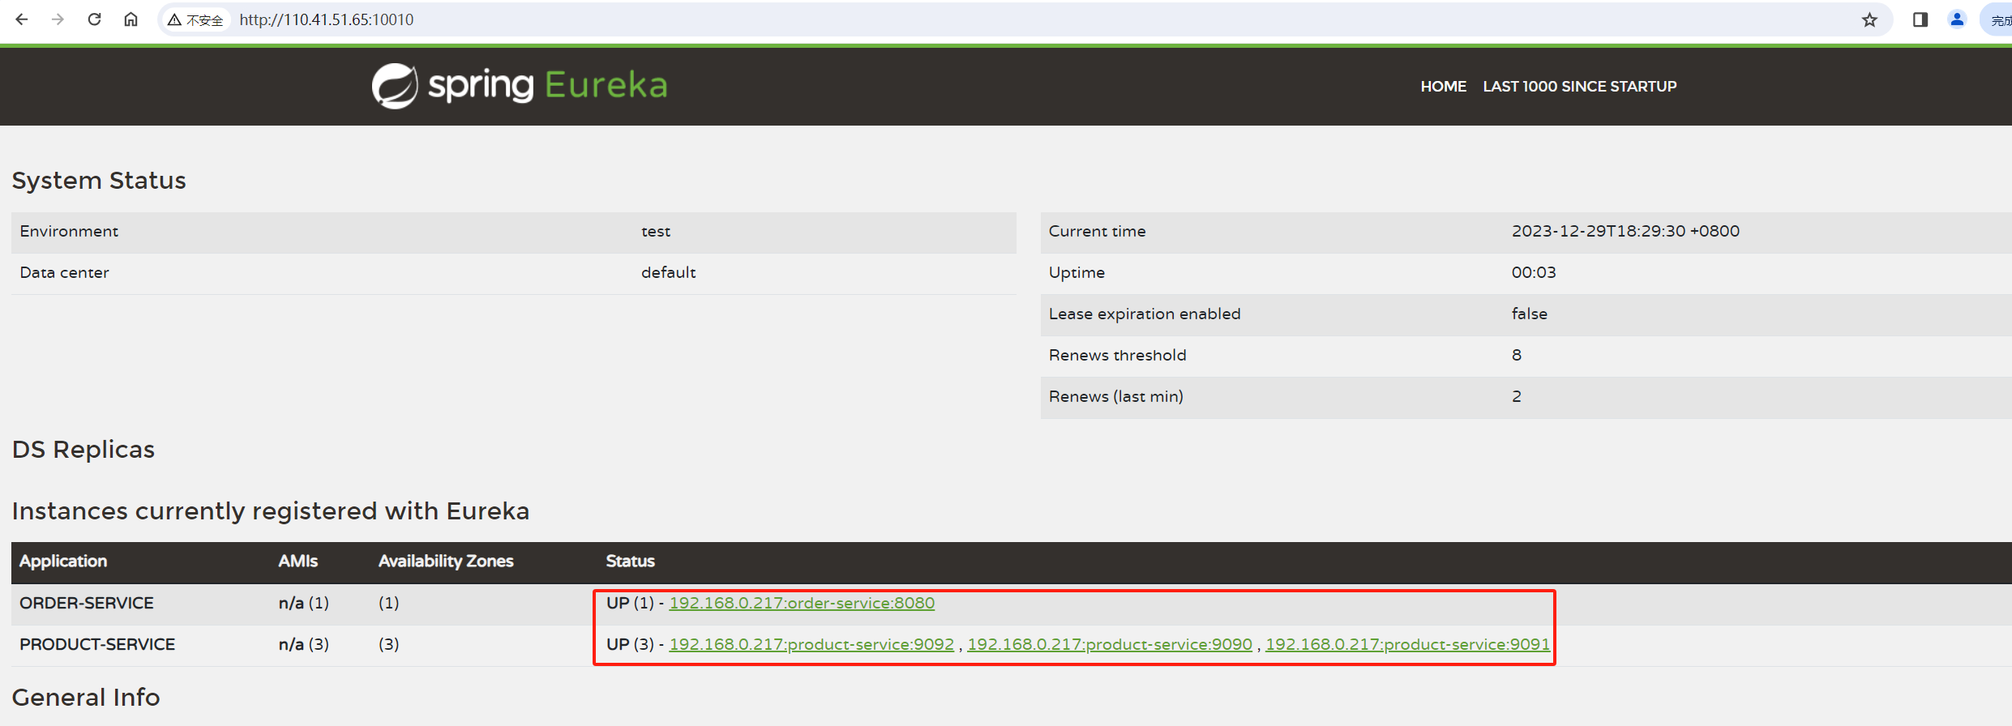Click the Availability Zones column header

[x=446, y=561]
